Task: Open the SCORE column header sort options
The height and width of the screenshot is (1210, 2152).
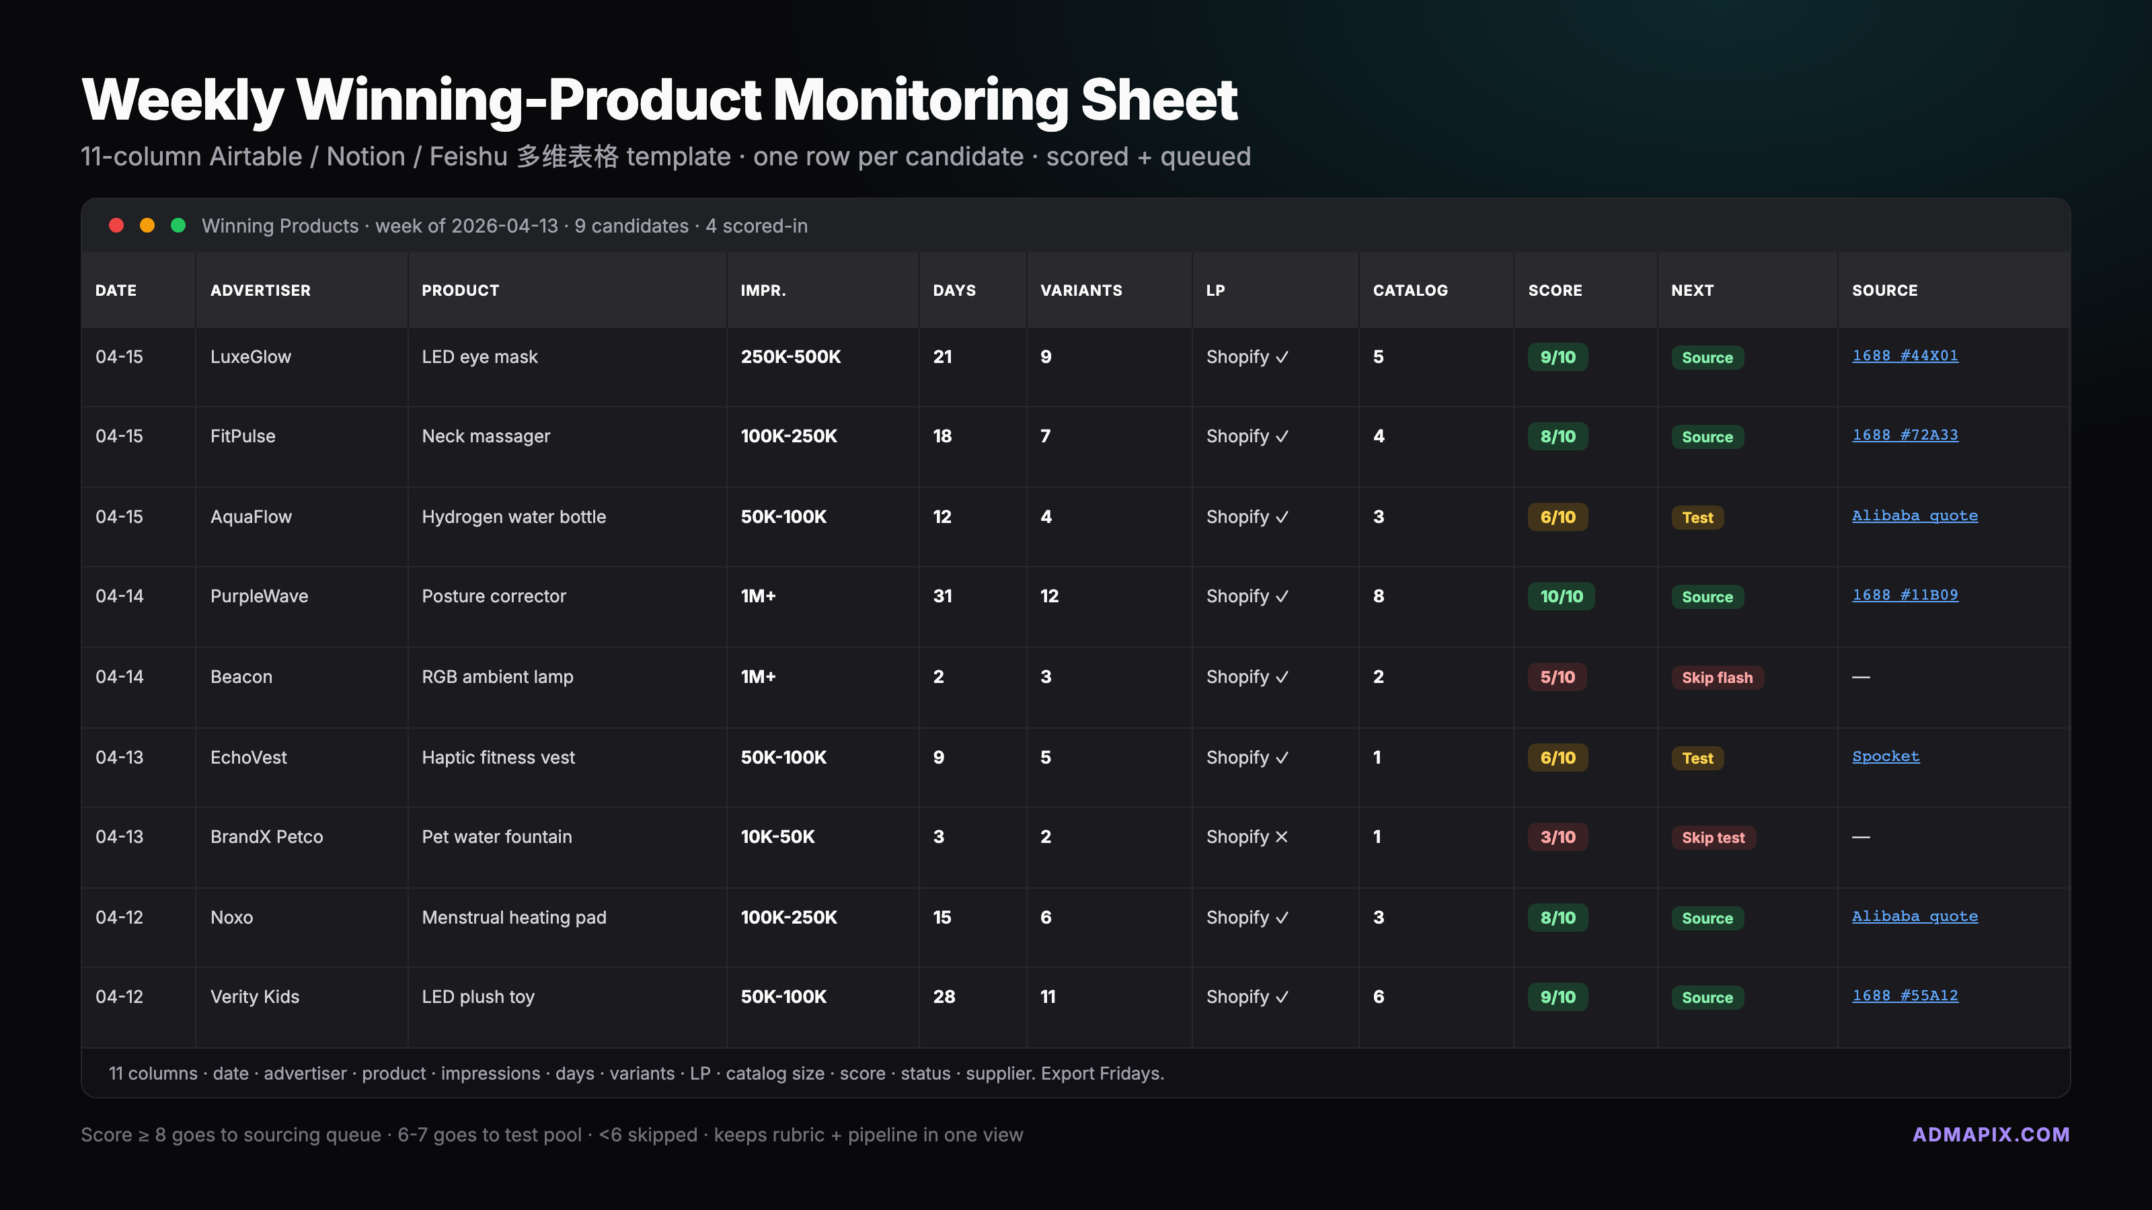Action: [1555, 290]
